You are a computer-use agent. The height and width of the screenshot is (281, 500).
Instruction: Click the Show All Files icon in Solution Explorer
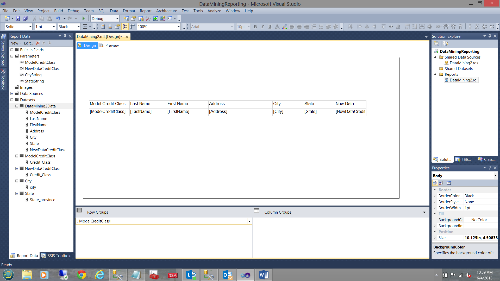(x=446, y=44)
